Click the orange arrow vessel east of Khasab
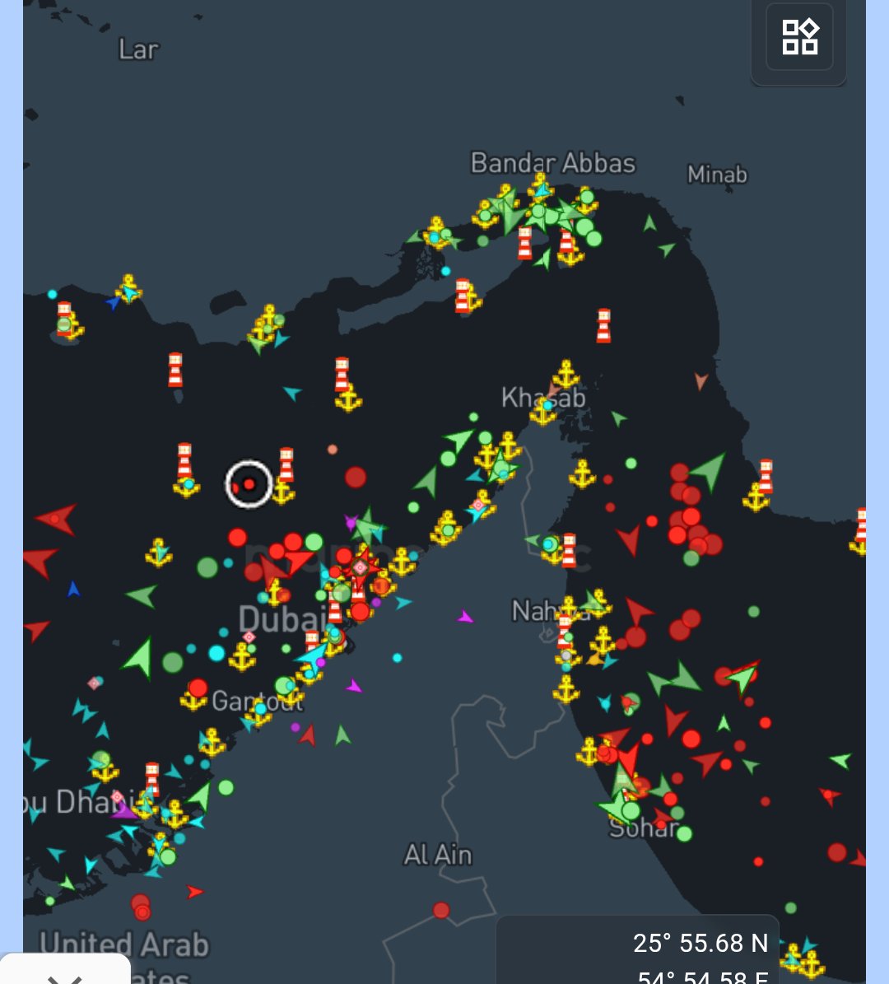The image size is (889, 984). 700,380
